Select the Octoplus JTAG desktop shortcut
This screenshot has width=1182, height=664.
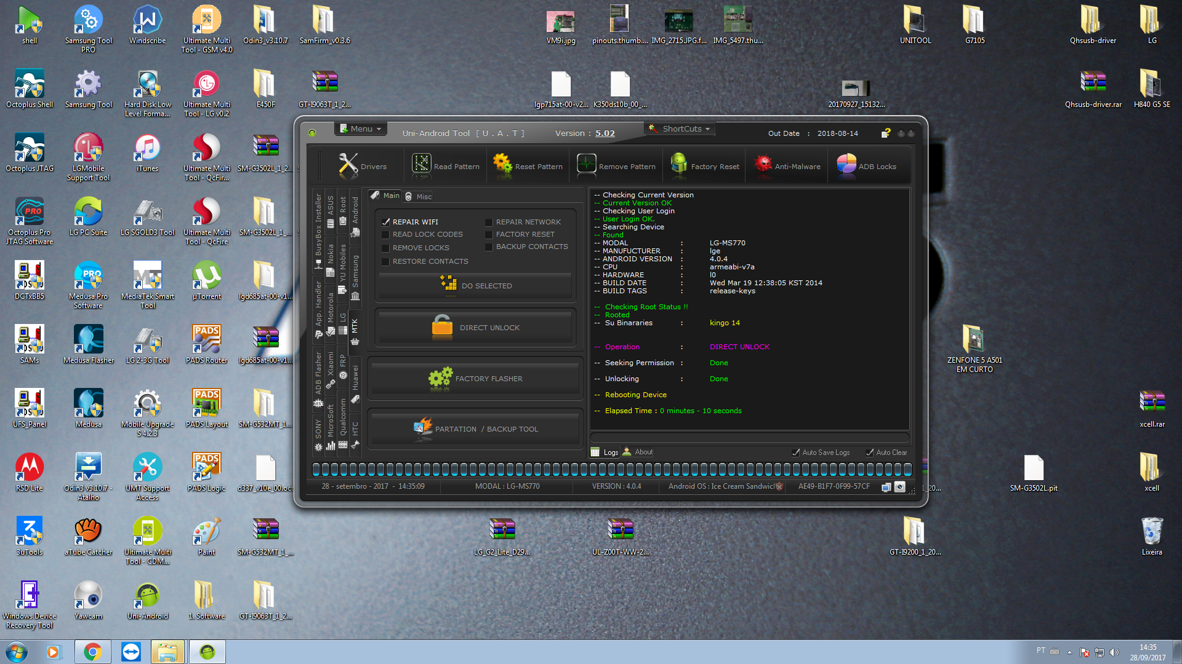pos(30,154)
